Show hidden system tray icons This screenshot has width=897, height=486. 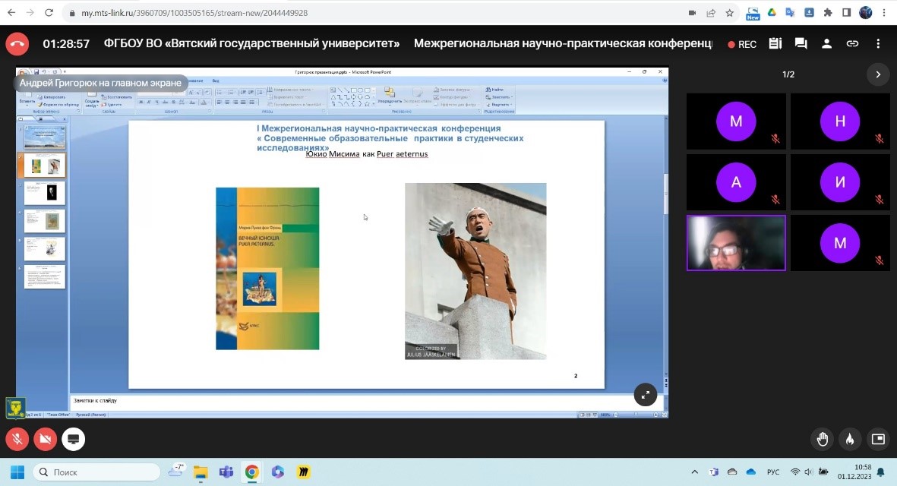click(x=694, y=472)
